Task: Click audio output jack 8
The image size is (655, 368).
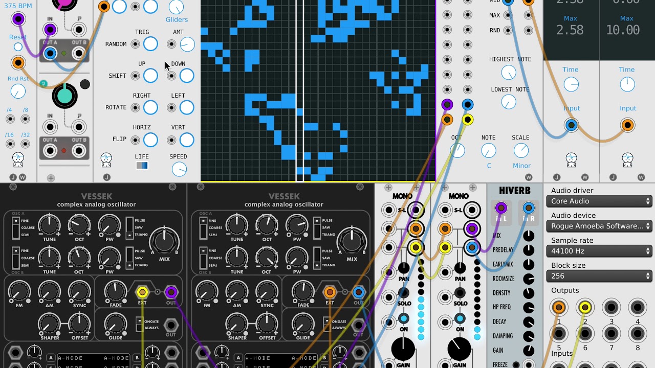Action: (637, 334)
